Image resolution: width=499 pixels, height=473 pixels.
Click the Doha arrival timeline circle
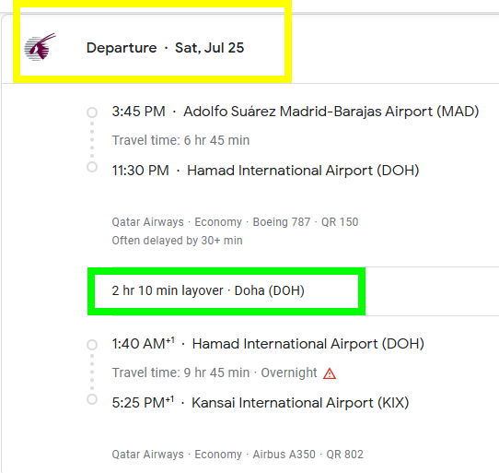[x=92, y=167]
